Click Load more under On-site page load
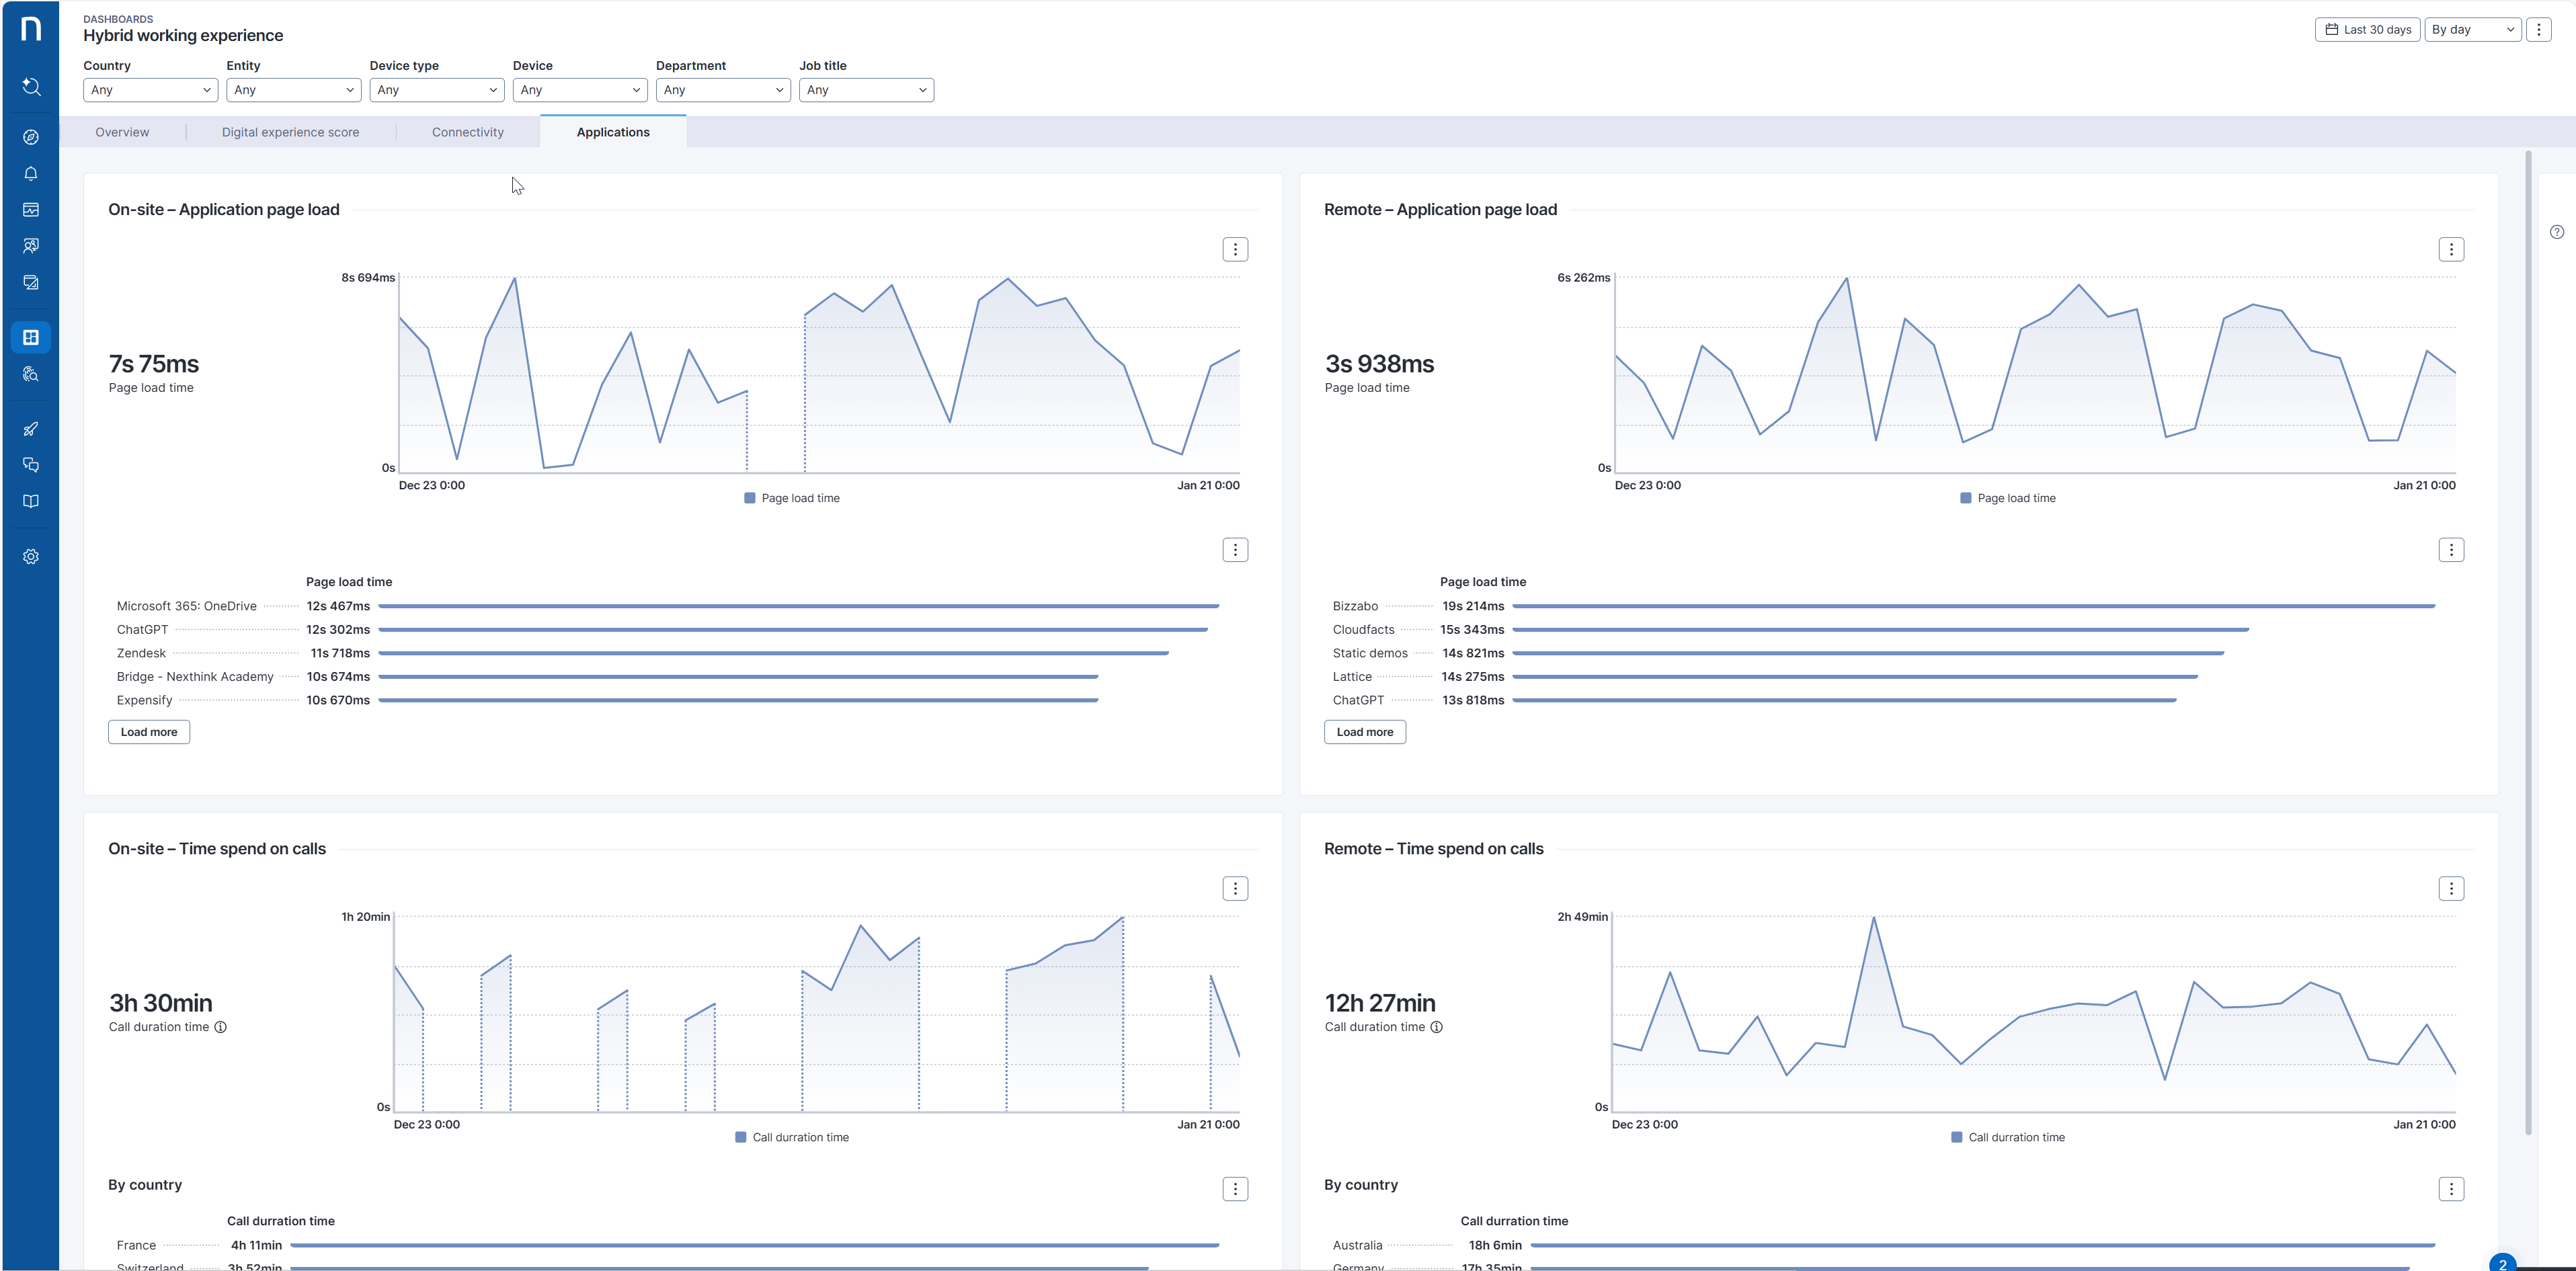The width and height of the screenshot is (2576, 1271). tap(149, 732)
